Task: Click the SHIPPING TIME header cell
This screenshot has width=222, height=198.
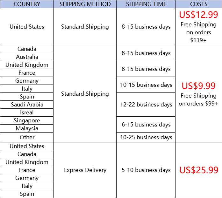Action: click(x=146, y=4)
